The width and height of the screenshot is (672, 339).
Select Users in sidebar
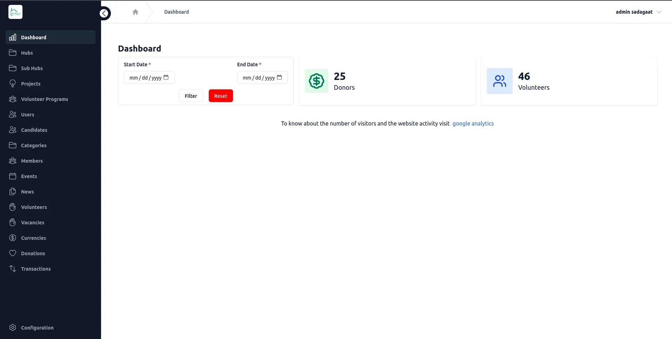click(x=51, y=114)
